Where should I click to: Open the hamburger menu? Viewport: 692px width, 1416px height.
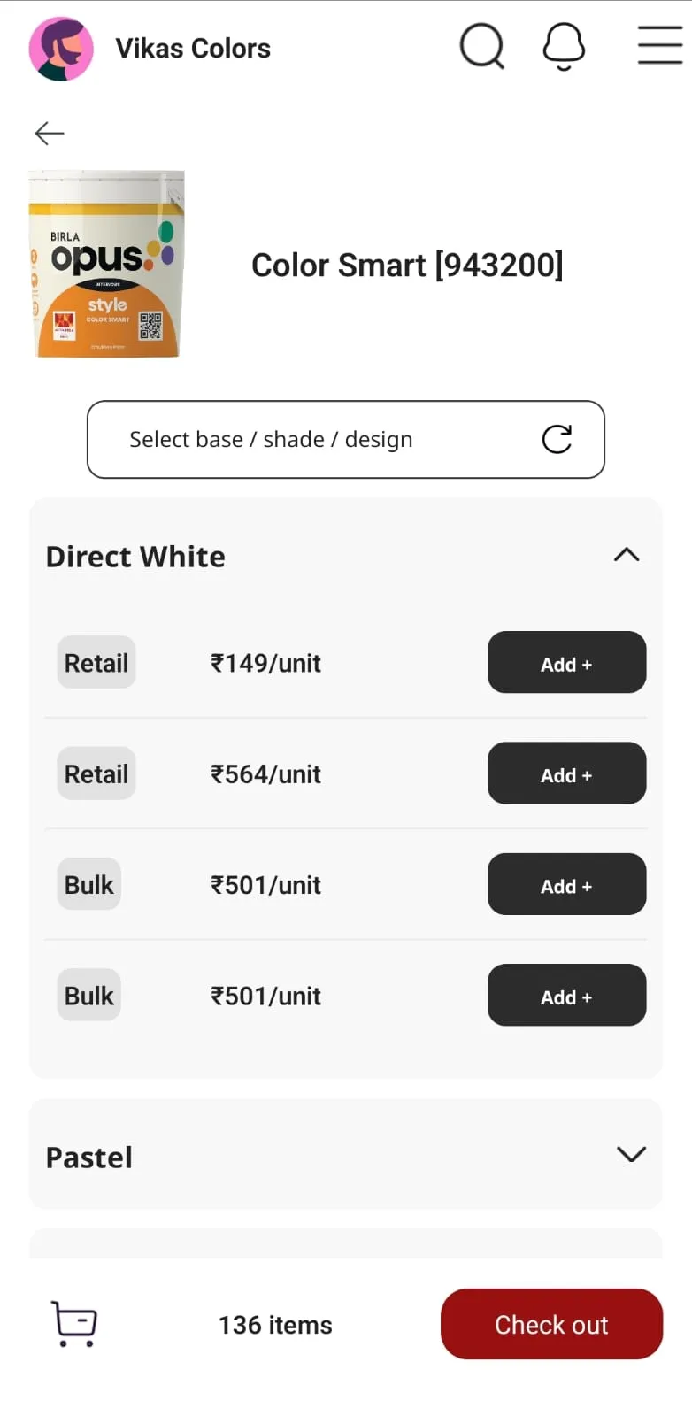[660, 46]
